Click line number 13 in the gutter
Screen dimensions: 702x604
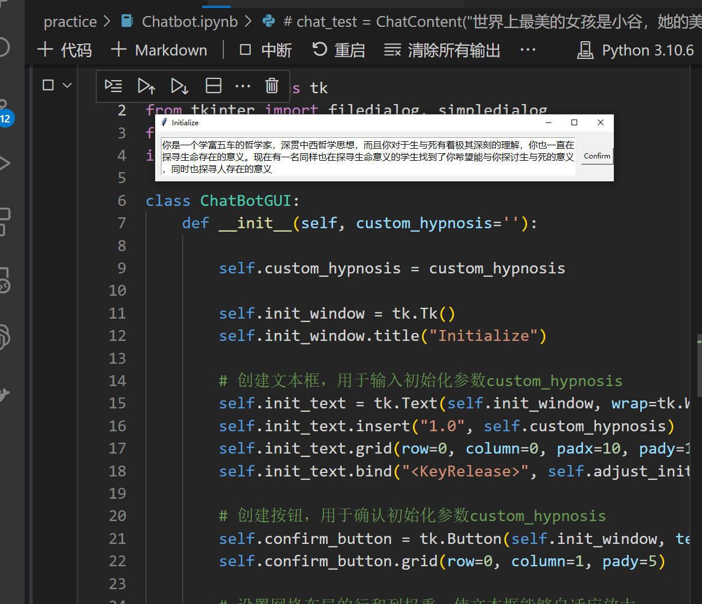(x=117, y=359)
